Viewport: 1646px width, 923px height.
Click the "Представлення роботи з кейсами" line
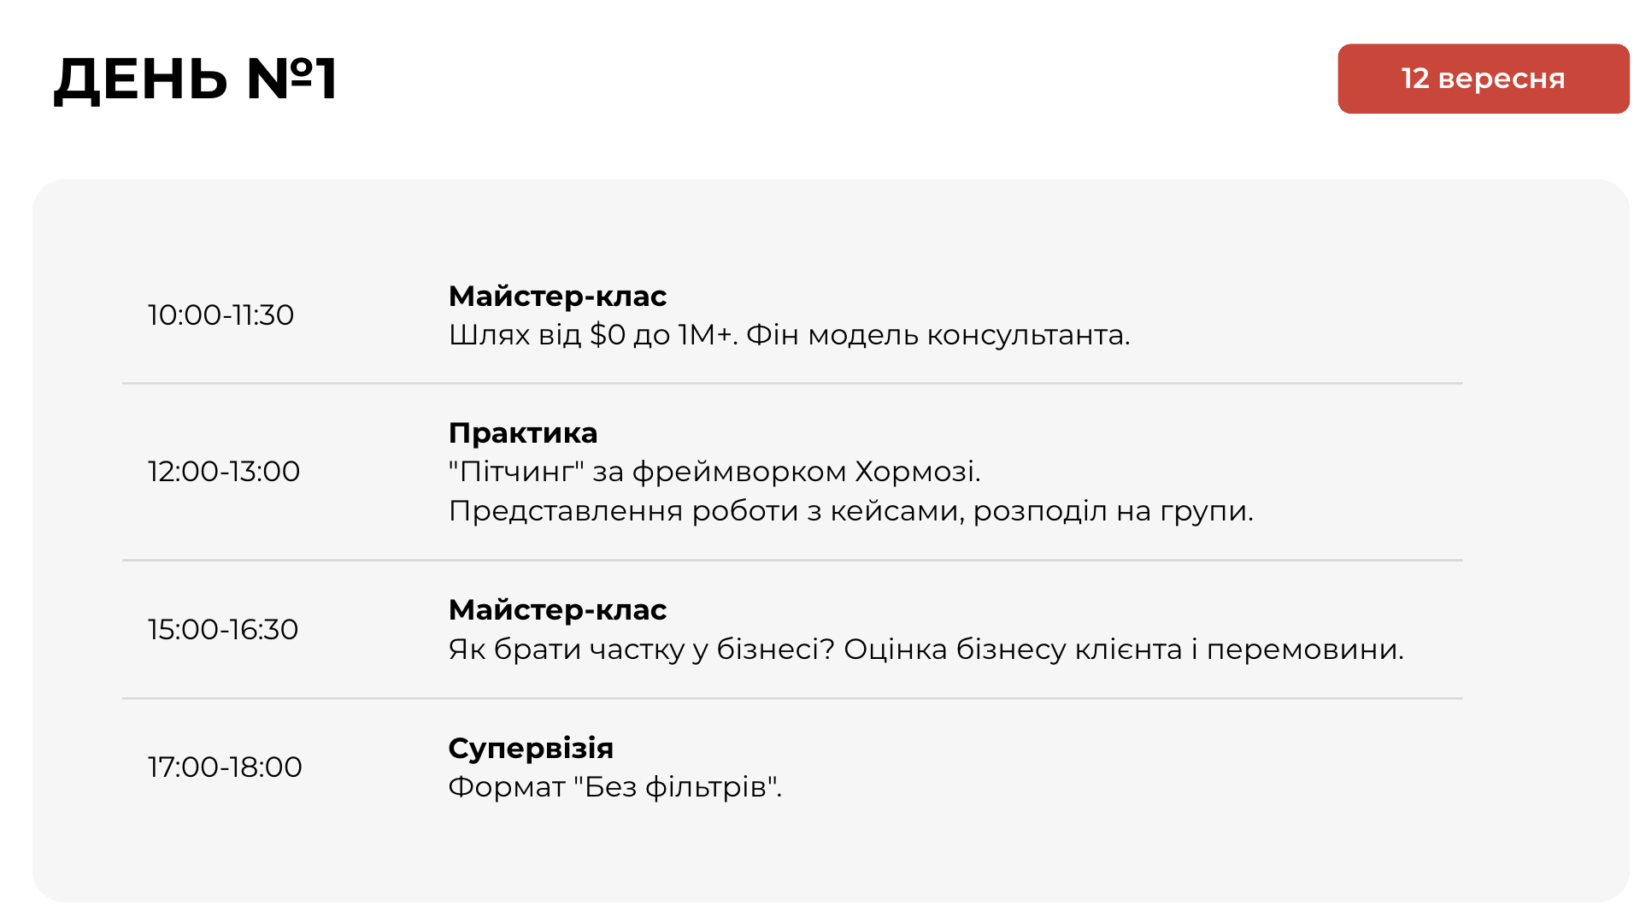(x=850, y=511)
